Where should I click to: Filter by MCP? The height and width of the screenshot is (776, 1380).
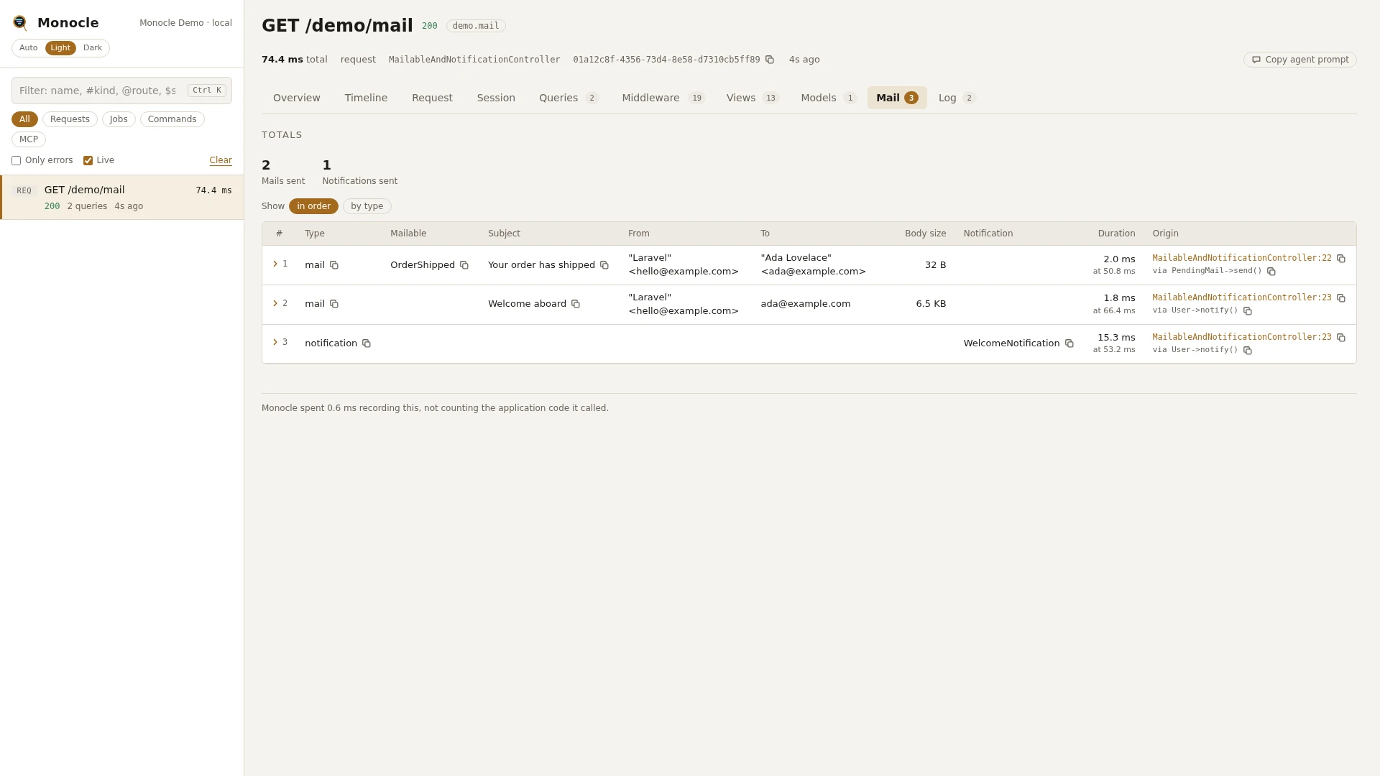tap(29, 139)
